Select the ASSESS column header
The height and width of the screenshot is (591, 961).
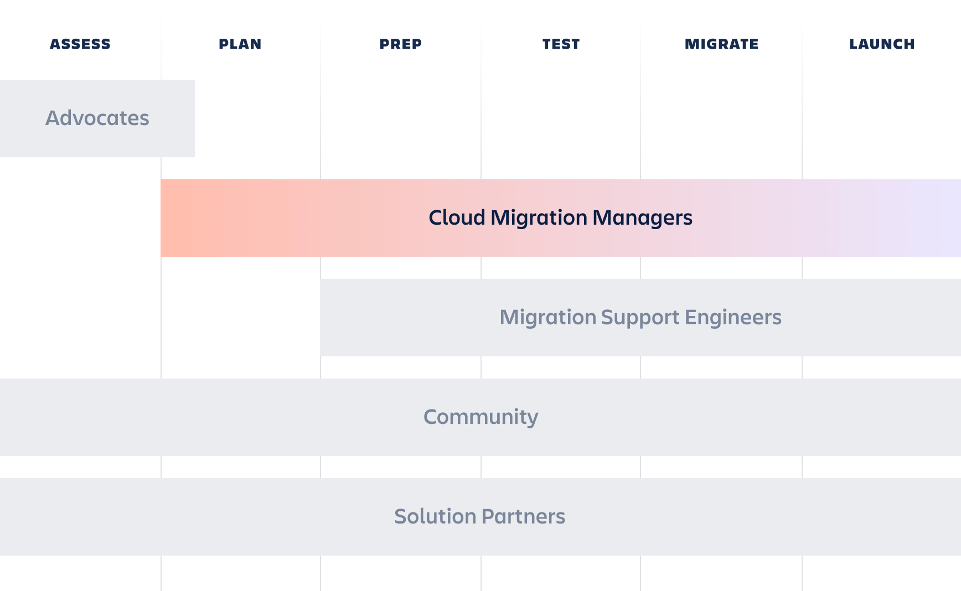(80, 44)
